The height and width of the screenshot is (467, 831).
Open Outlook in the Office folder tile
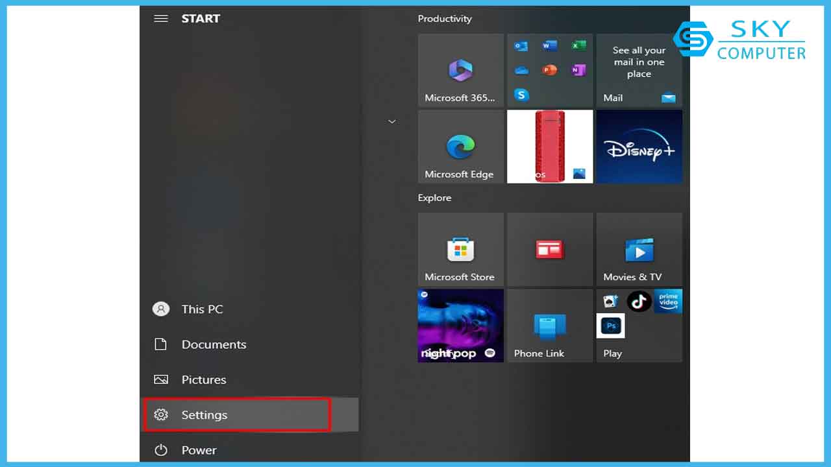(x=521, y=46)
